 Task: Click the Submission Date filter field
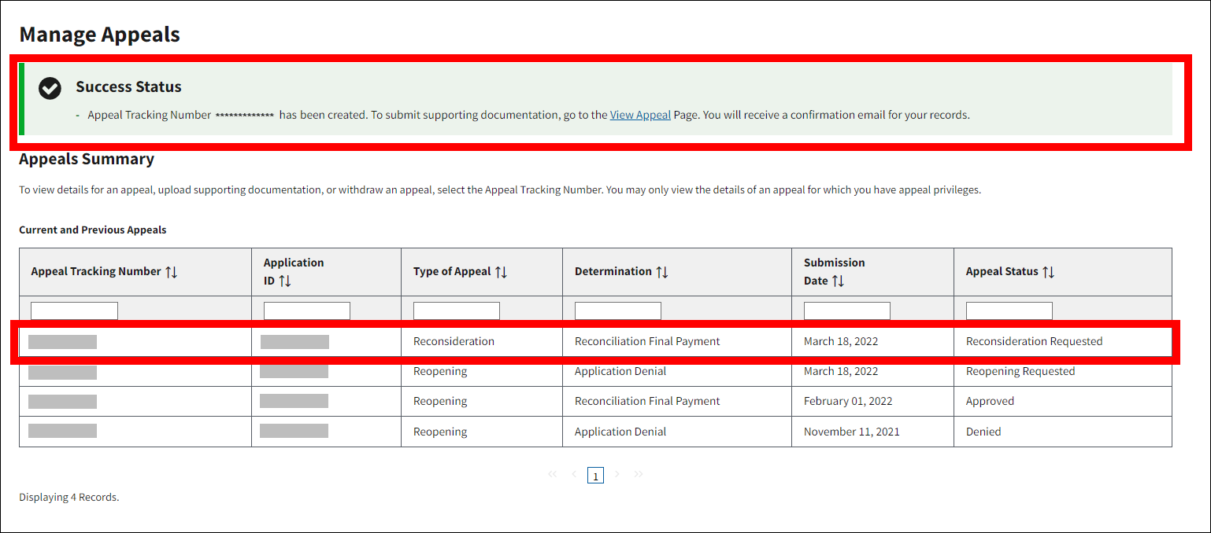[x=846, y=311]
